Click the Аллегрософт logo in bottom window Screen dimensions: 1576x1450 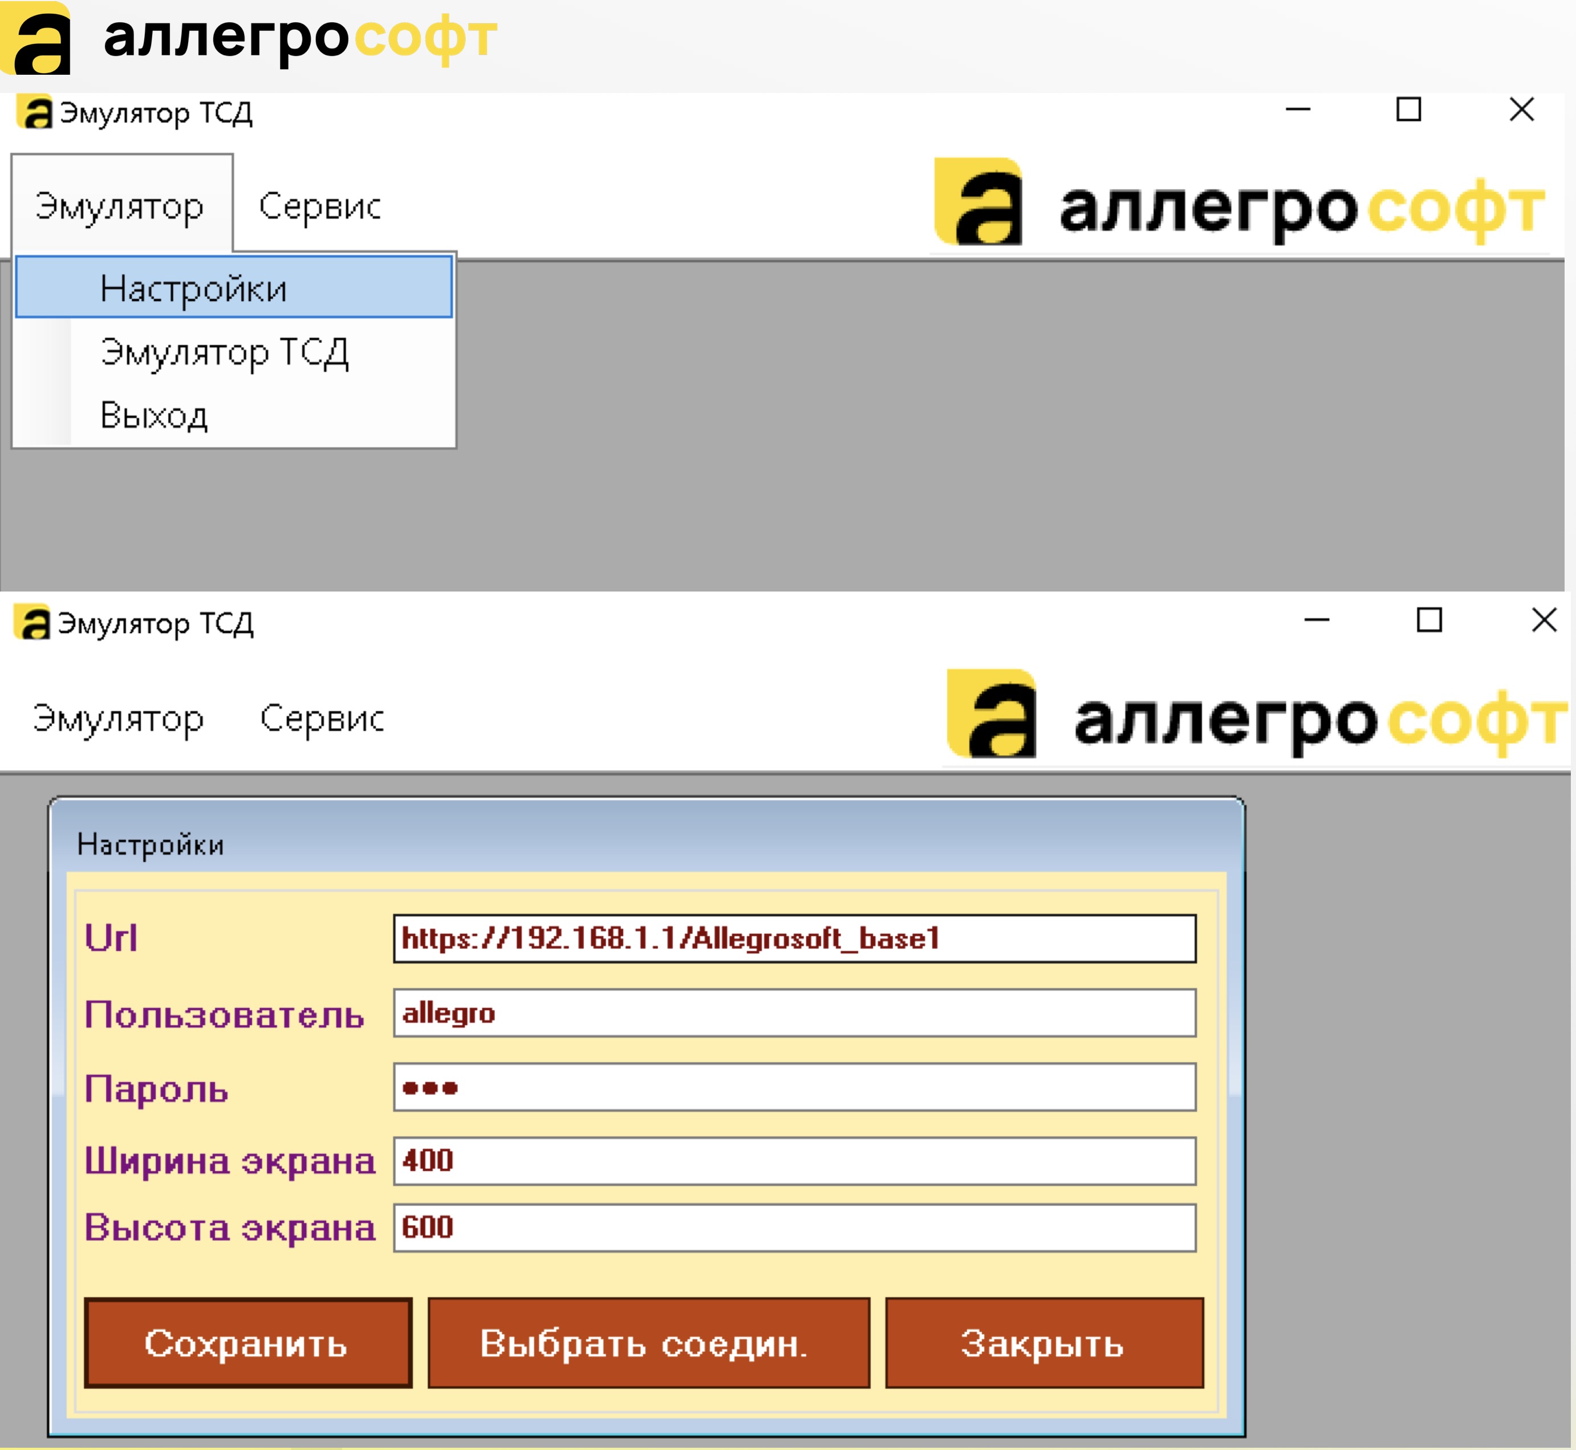1257,714
